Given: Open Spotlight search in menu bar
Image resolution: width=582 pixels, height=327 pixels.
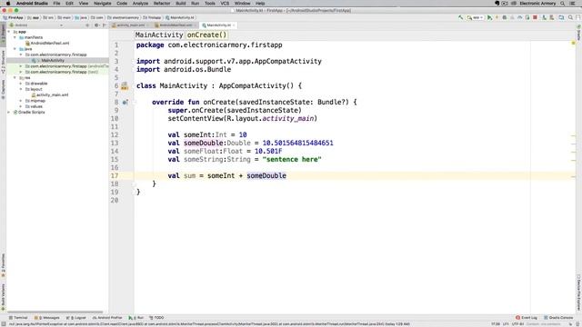Looking at the screenshot, I should 563,4.
